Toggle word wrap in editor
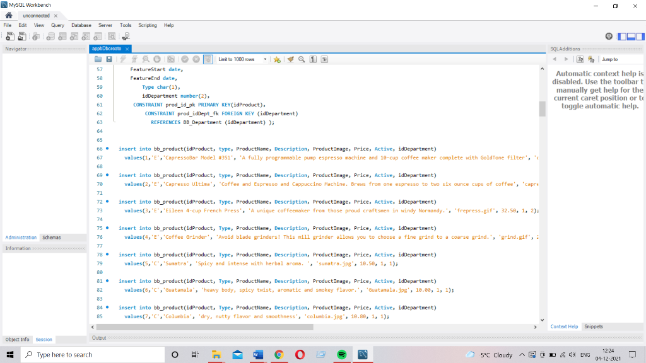The width and height of the screenshot is (646, 363). tap(325, 59)
